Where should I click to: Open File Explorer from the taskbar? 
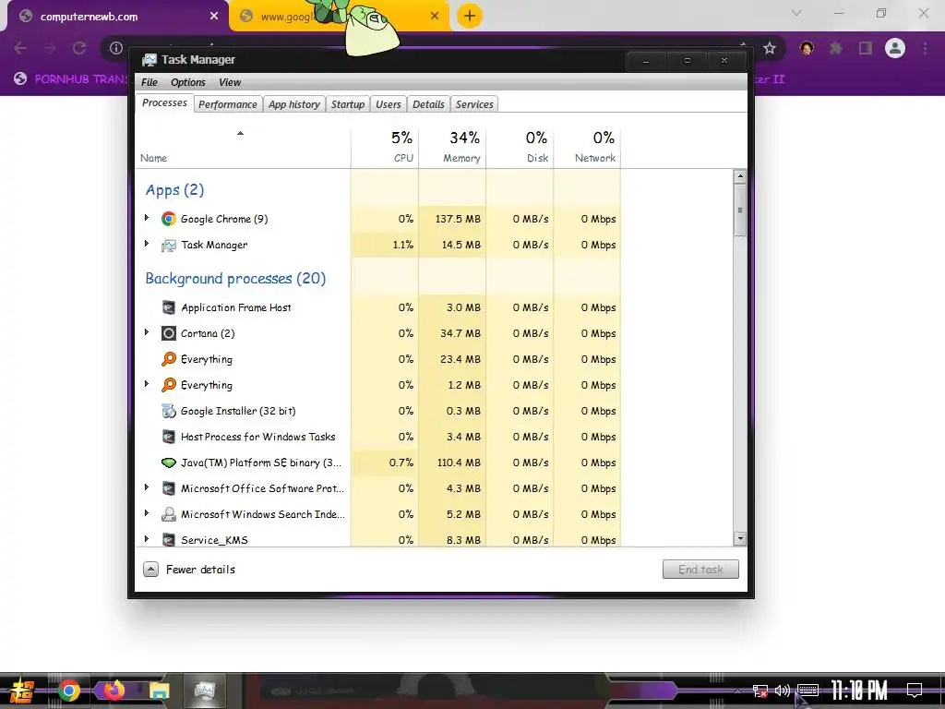pos(159,691)
